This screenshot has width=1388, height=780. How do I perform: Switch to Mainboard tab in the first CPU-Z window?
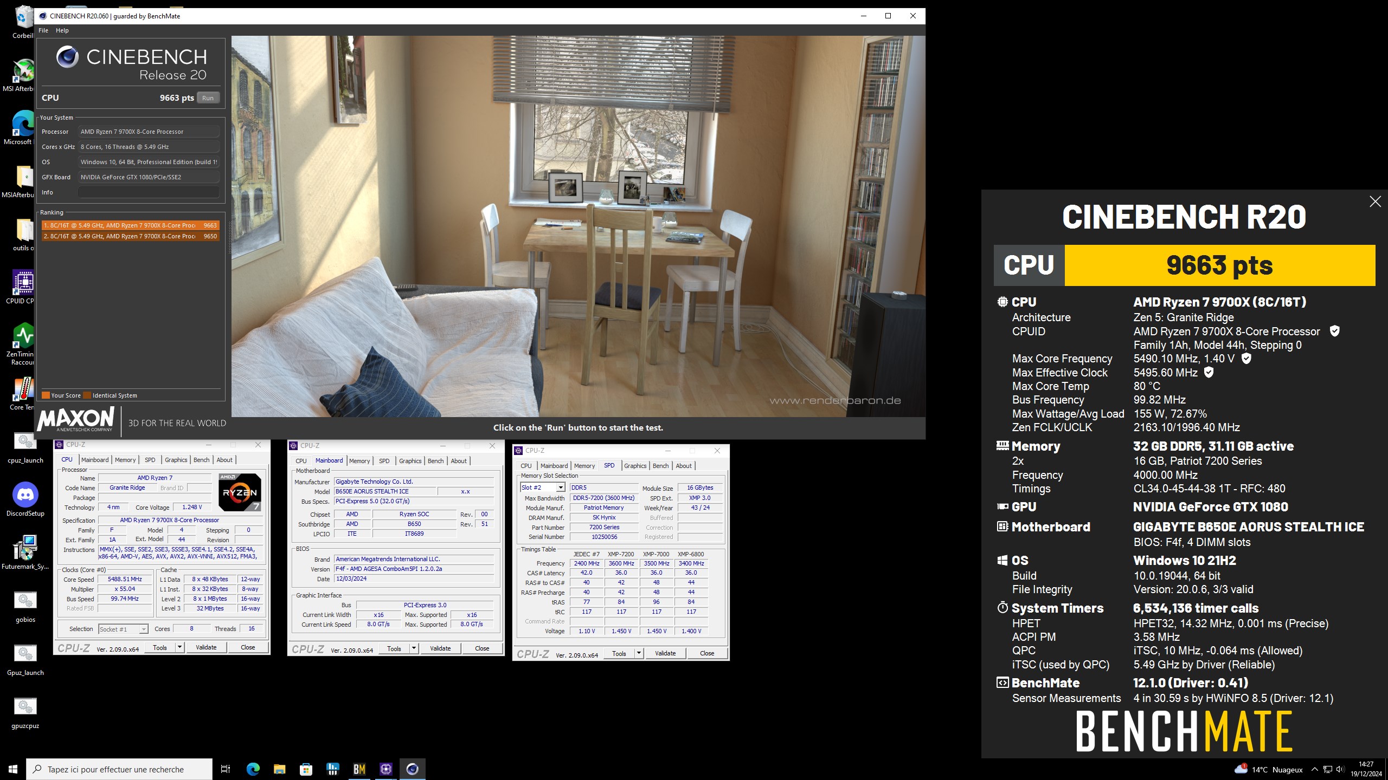pos(95,460)
